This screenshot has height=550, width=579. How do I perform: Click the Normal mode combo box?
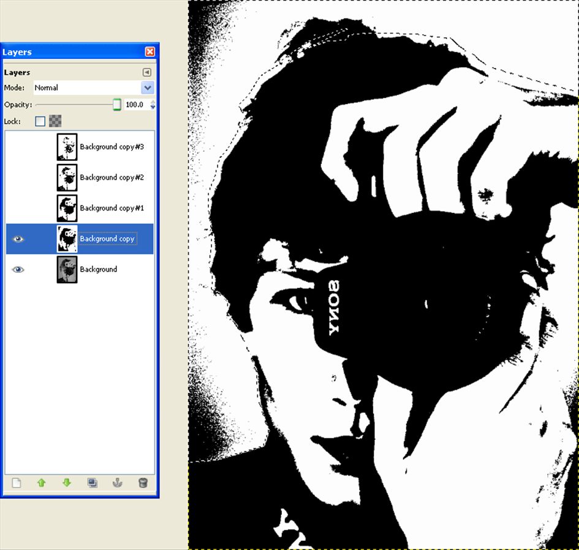point(94,87)
